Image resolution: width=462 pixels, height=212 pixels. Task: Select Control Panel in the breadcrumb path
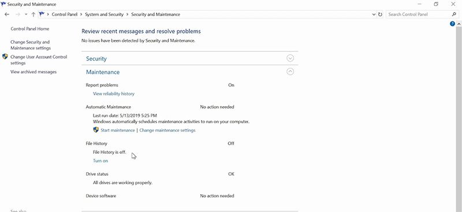pos(65,14)
